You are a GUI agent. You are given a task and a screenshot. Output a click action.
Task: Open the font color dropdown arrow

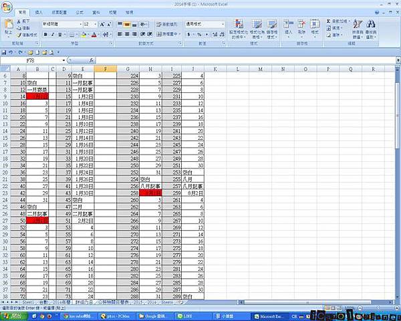pos(99,34)
